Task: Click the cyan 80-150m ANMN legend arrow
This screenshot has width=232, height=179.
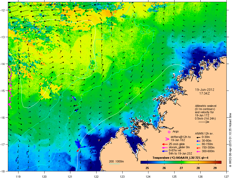Action: 198,144
